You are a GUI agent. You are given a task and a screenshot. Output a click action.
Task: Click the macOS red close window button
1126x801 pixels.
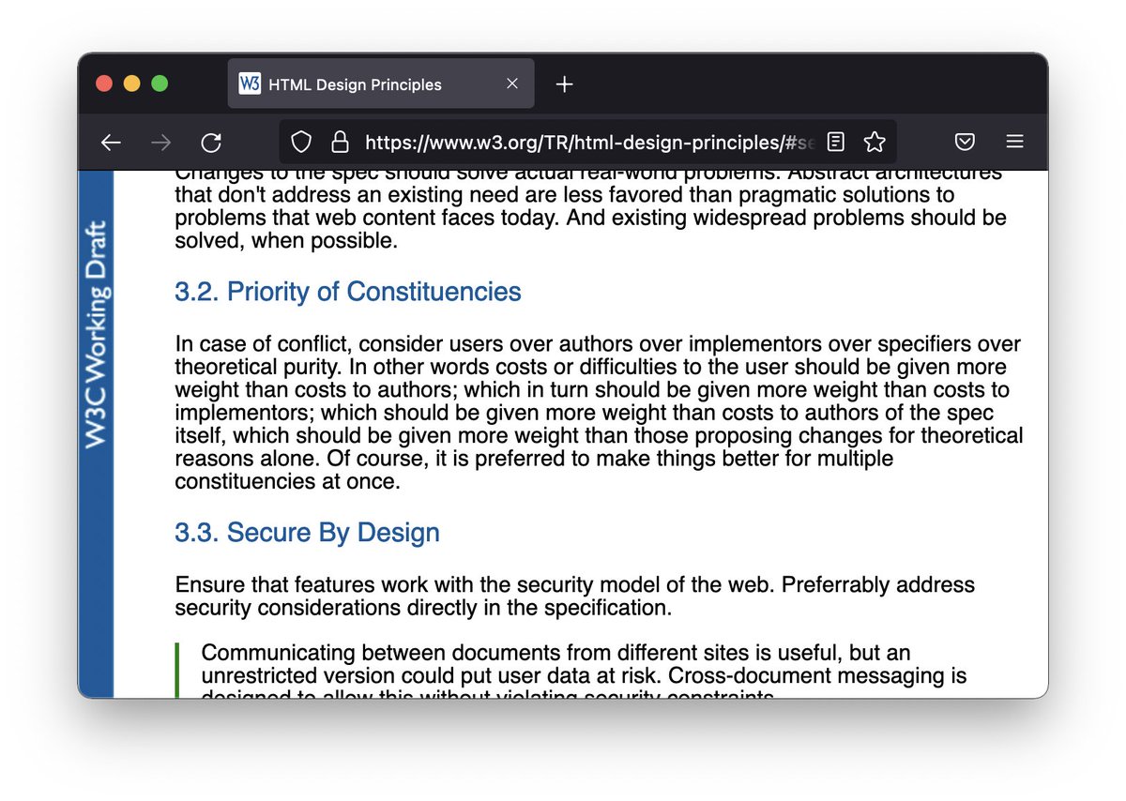point(105,83)
